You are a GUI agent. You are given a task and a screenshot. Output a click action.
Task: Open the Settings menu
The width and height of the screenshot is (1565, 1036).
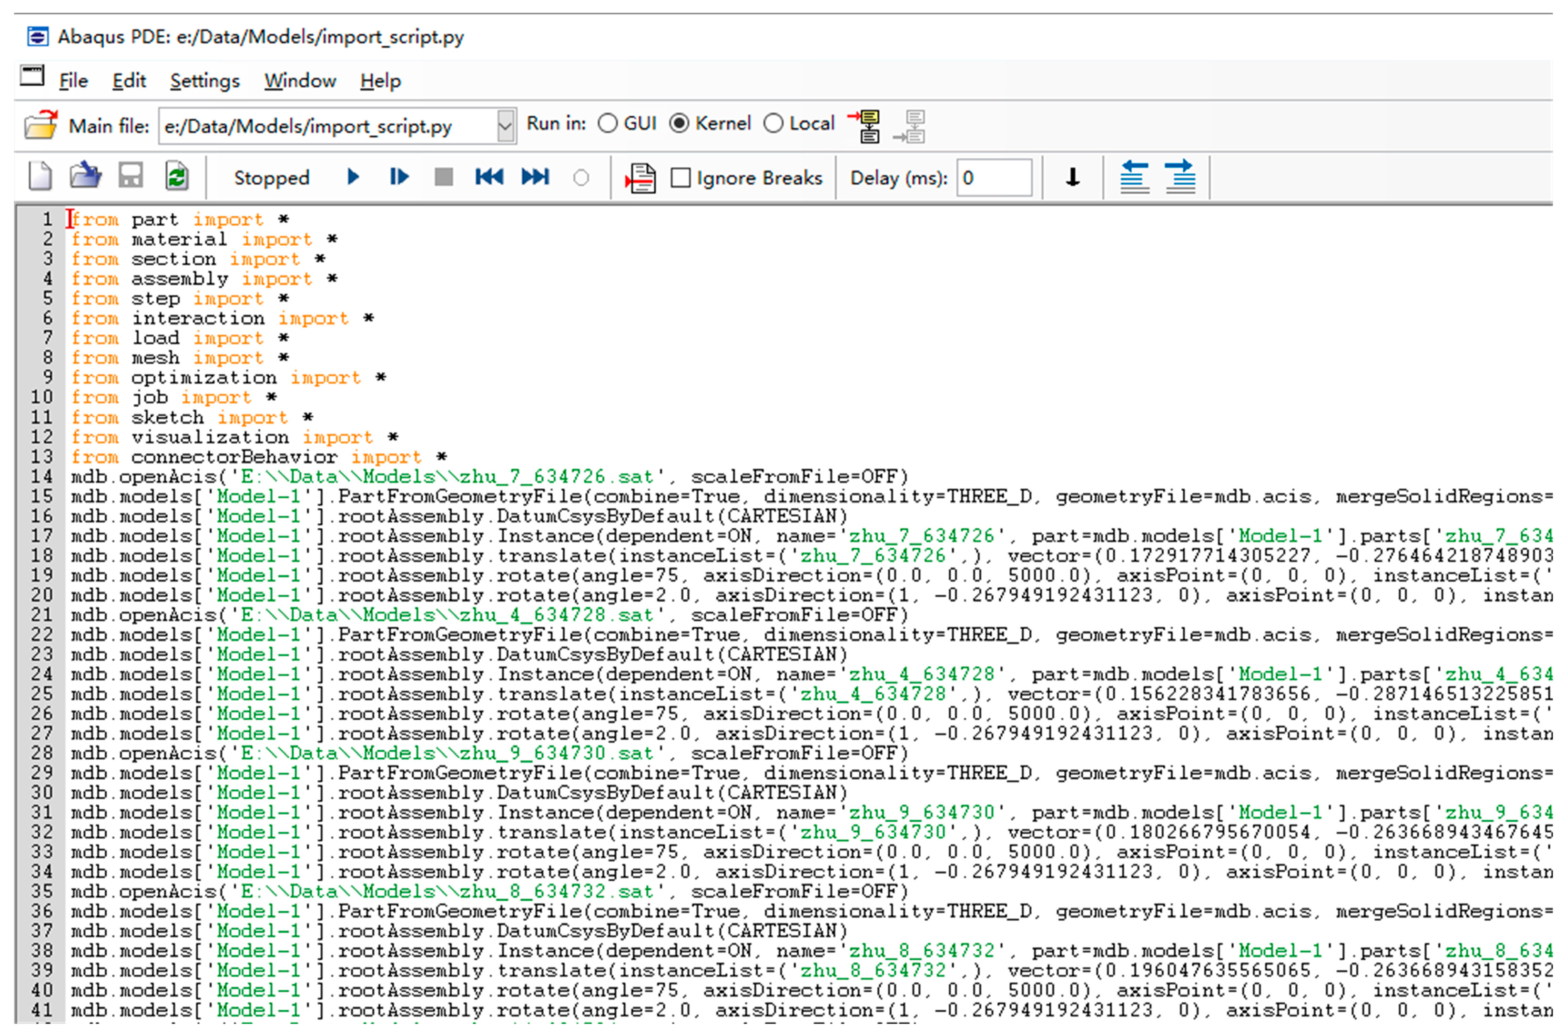[x=205, y=80]
